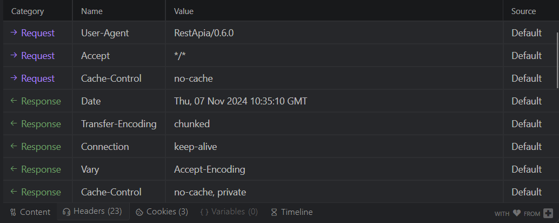This screenshot has width=559, height=223.
Task: Click the request arrow icon on User-Agent row
Action: click(14, 32)
